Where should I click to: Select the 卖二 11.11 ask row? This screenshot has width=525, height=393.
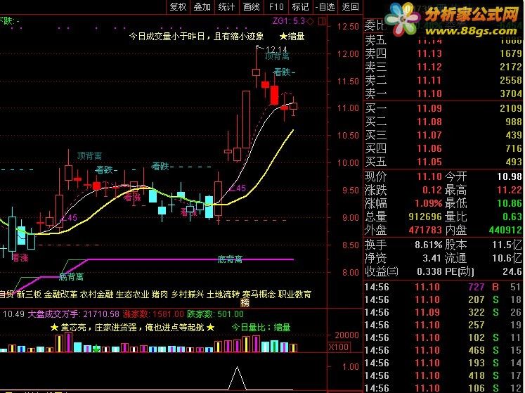coord(443,80)
